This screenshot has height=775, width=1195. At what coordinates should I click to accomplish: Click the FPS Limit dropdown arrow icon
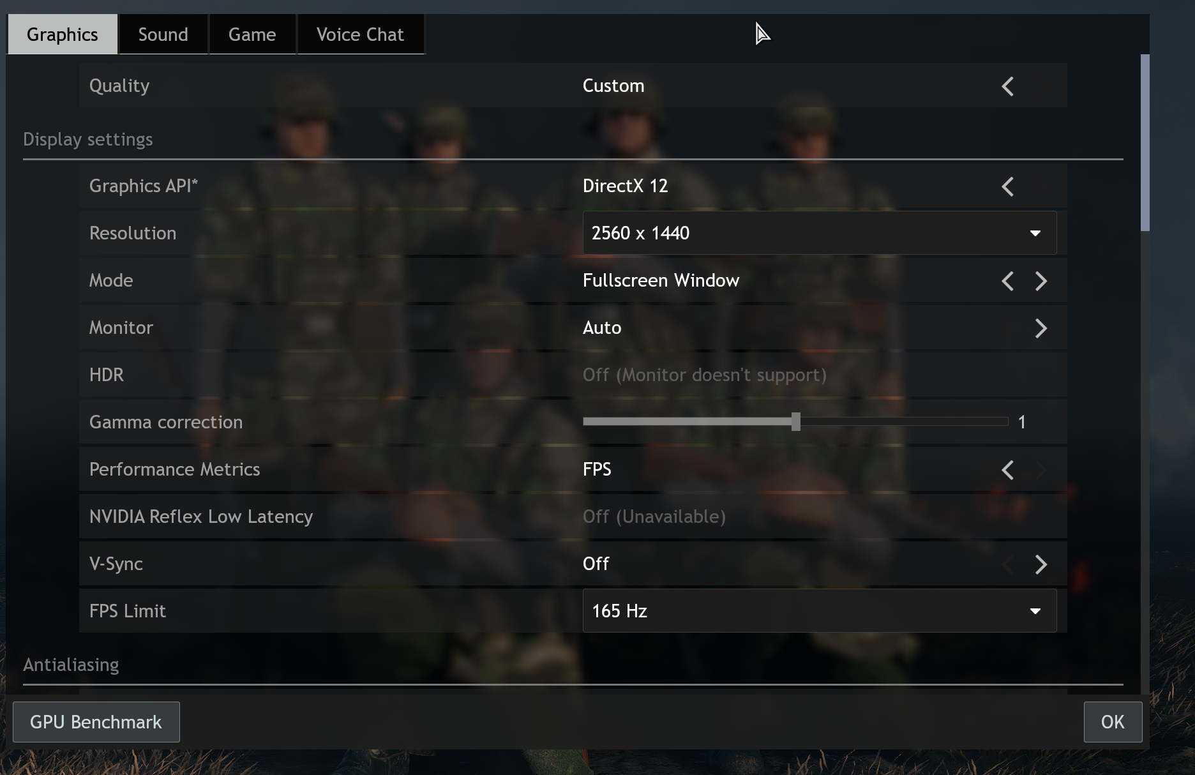tap(1035, 611)
